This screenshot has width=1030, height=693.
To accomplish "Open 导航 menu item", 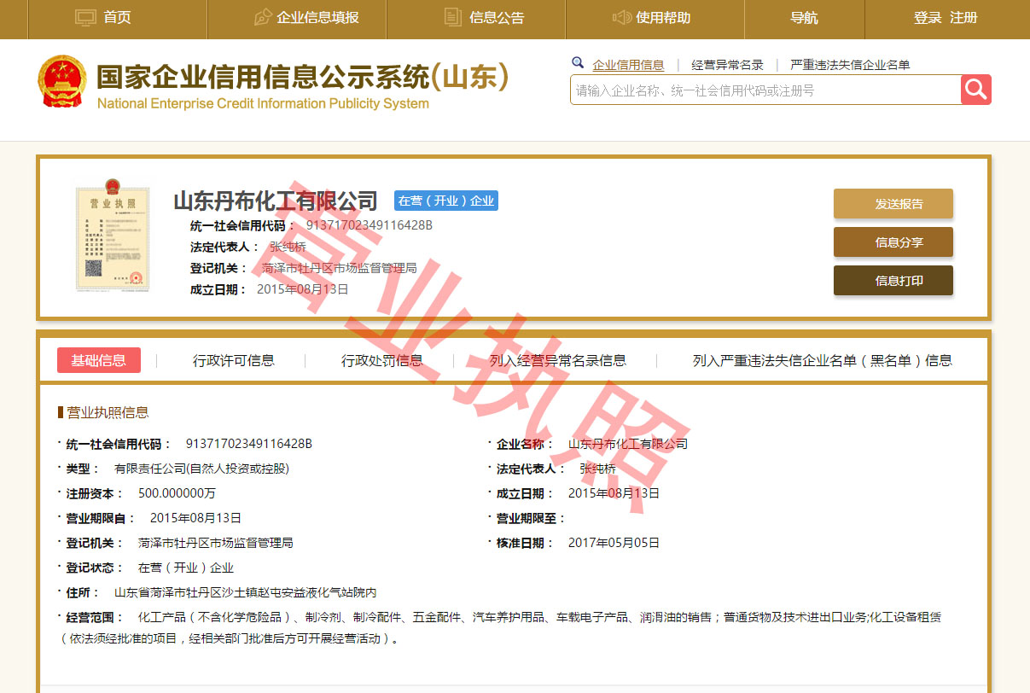I will coord(804,18).
